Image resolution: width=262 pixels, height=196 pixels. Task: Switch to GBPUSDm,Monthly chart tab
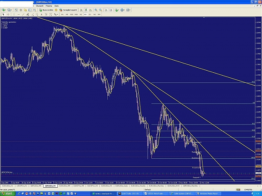click(190, 186)
